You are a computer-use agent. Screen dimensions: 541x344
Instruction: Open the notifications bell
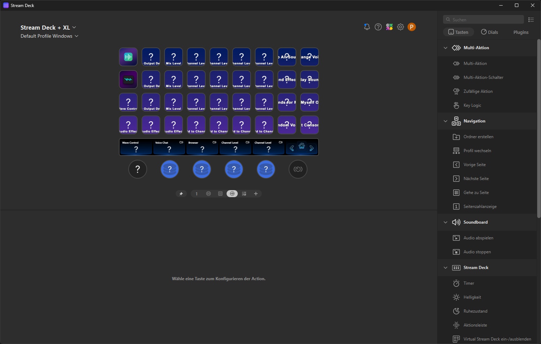(x=367, y=27)
